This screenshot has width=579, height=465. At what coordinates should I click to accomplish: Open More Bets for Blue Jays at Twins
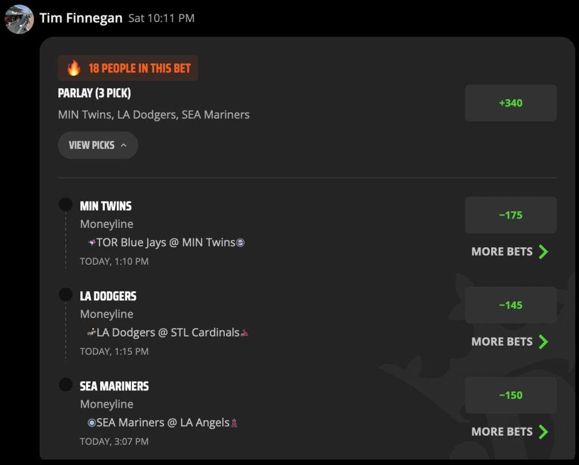(x=510, y=252)
